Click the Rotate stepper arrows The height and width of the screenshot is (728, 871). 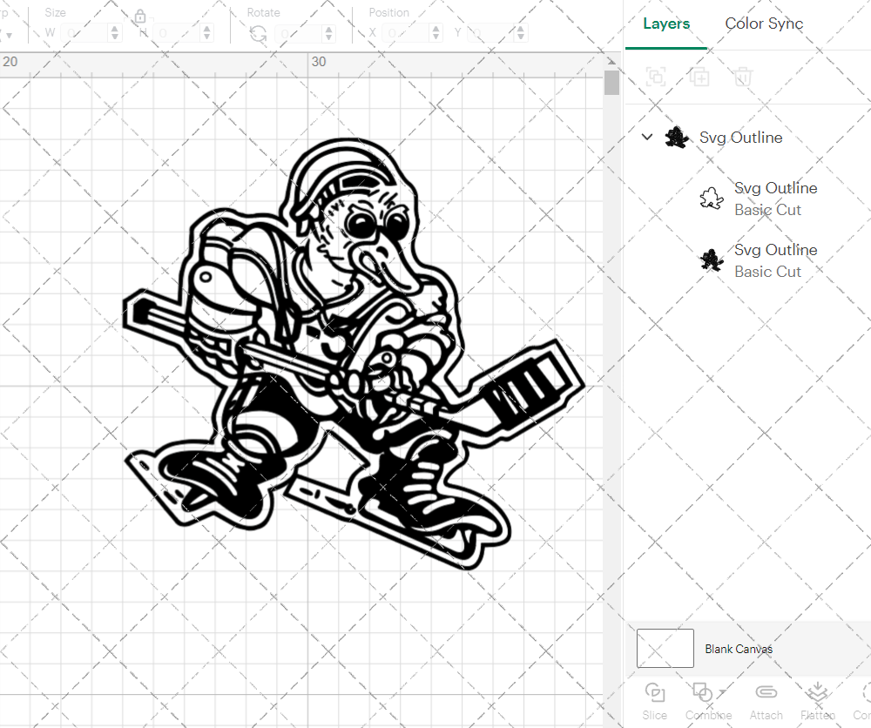(x=329, y=33)
